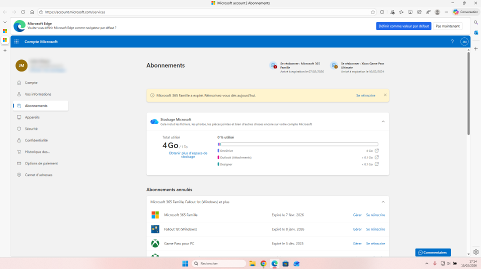Click Obtenir plus d'espace de stockage

coord(187,155)
